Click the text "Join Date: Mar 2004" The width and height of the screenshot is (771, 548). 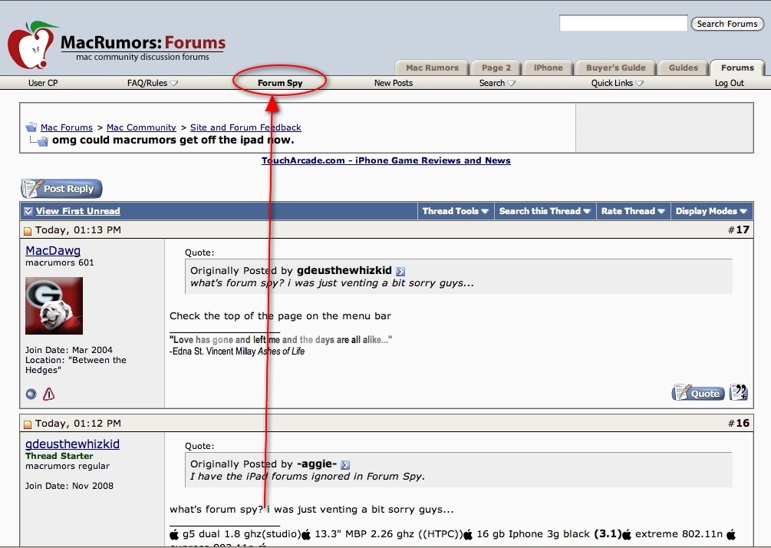69,350
